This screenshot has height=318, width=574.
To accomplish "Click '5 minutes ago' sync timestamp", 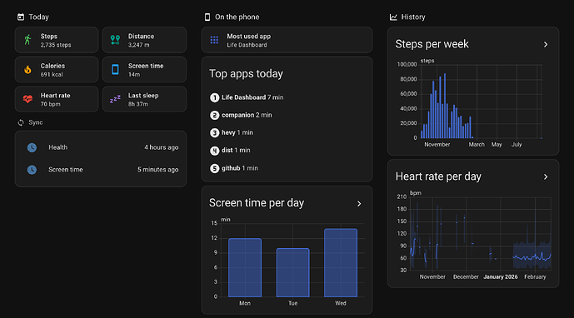I will (x=158, y=170).
